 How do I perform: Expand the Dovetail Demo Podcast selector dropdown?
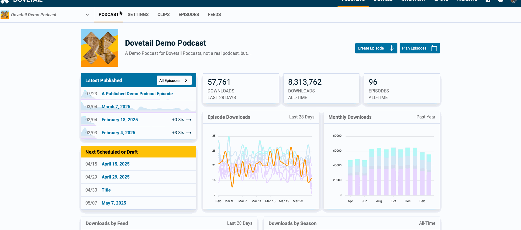(x=87, y=15)
